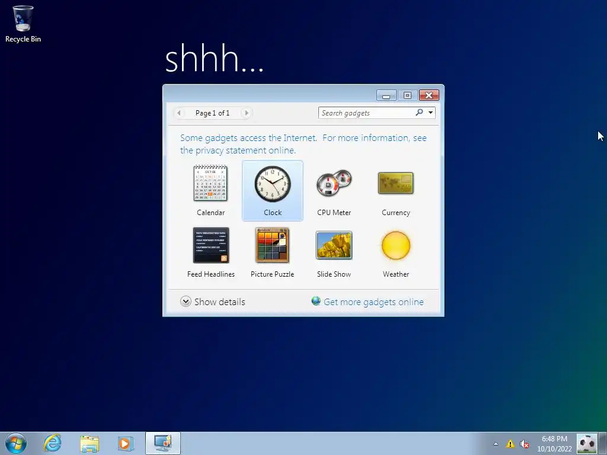This screenshot has height=455, width=607.
Task: Show hidden tray icons arrow
Action: click(496, 444)
